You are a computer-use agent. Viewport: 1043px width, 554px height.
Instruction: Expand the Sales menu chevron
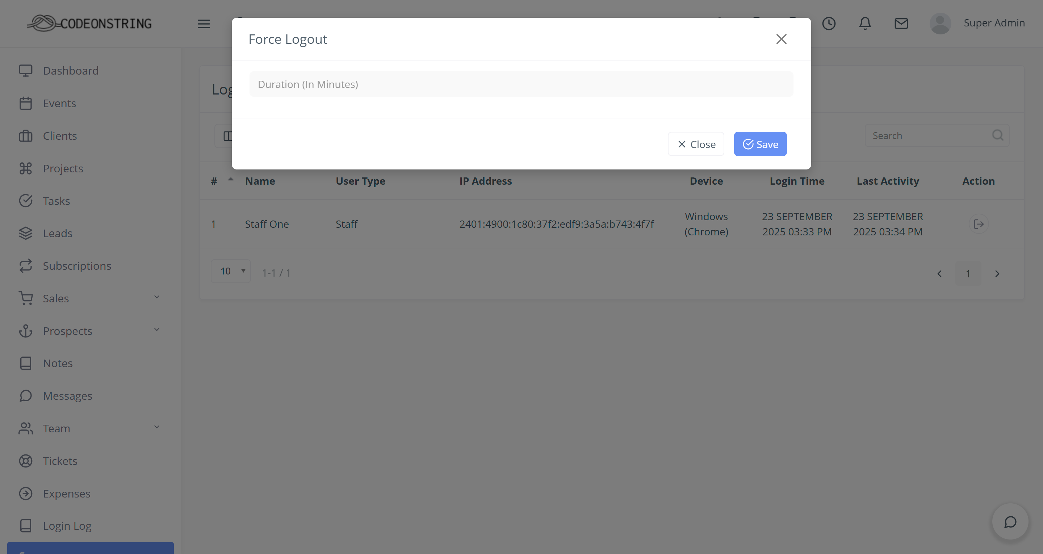pyautogui.click(x=157, y=298)
